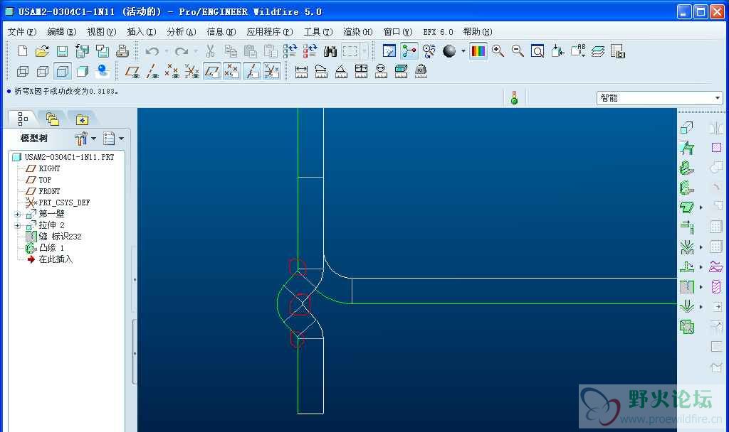Viewport: 729px width, 432px height.
Task: Select the distance measurement tool
Action: coord(301,71)
